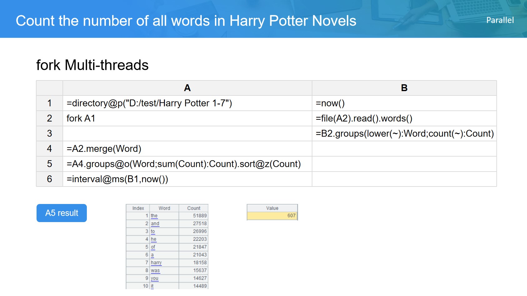The width and height of the screenshot is (527, 296).
Task: Click the Word column header in results
Action: 164,208
